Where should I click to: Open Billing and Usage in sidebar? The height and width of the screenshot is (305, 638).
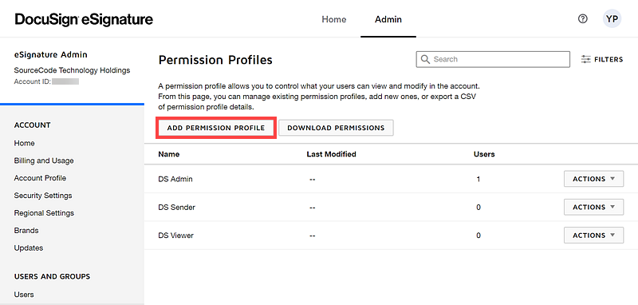click(x=44, y=160)
